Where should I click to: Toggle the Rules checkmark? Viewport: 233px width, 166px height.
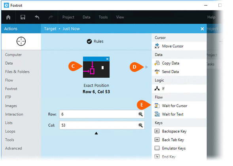coord(89,41)
